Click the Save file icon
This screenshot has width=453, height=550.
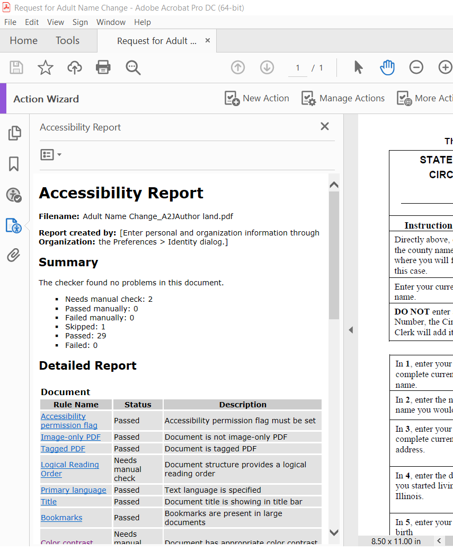coord(16,67)
